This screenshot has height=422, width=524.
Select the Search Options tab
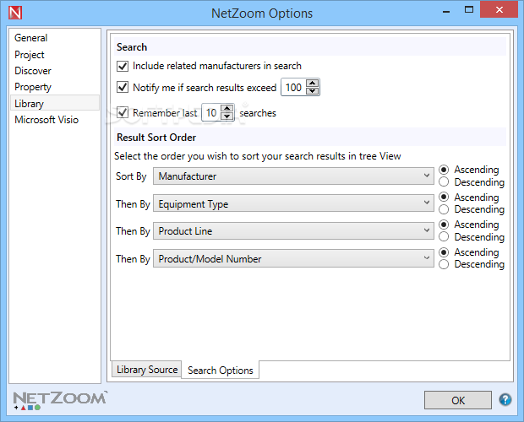tap(221, 370)
